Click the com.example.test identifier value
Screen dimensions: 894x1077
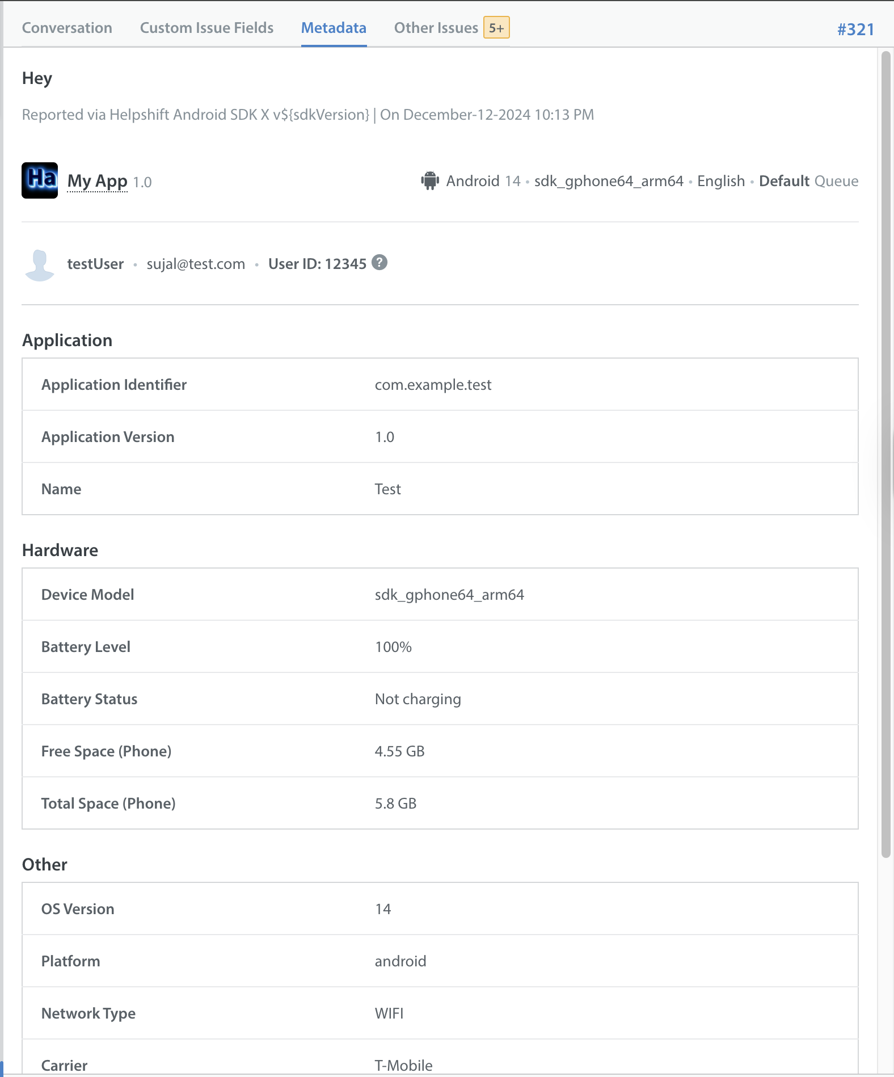433,385
